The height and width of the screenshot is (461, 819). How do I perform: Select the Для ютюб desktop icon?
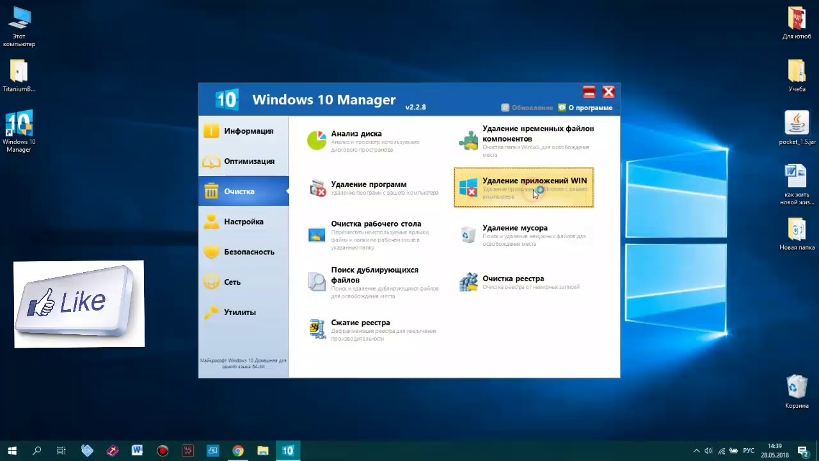tap(797, 23)
